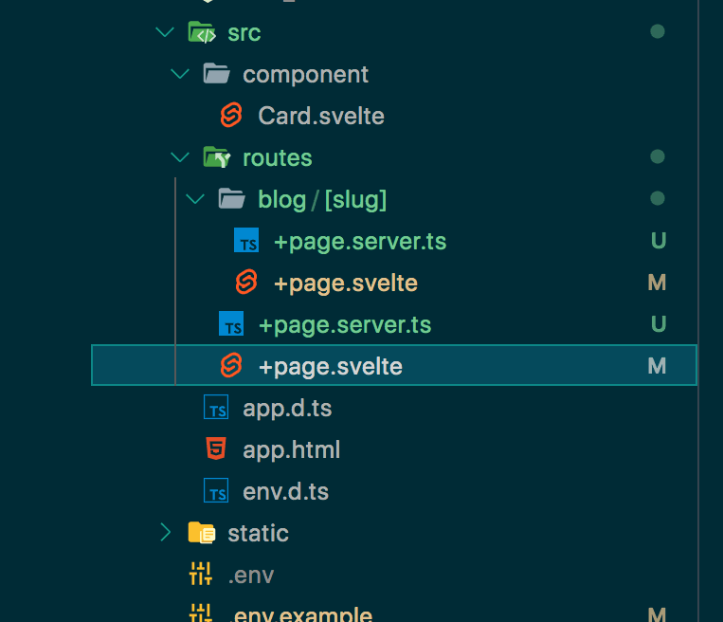Click the TypeScript icon beside env.d.ts
The height and width of the screenshot is (622, 723).
pyautogui.click(x=216, y=491)
